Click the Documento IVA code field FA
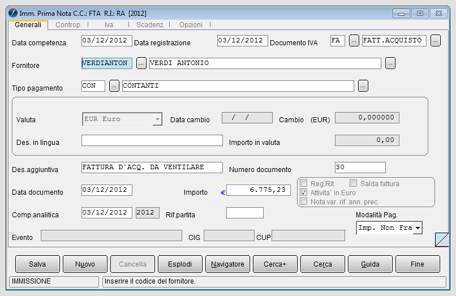 point(338,41)
